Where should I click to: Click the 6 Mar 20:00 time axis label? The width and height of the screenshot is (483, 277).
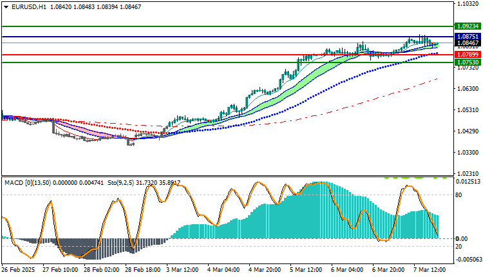point(389,270)
